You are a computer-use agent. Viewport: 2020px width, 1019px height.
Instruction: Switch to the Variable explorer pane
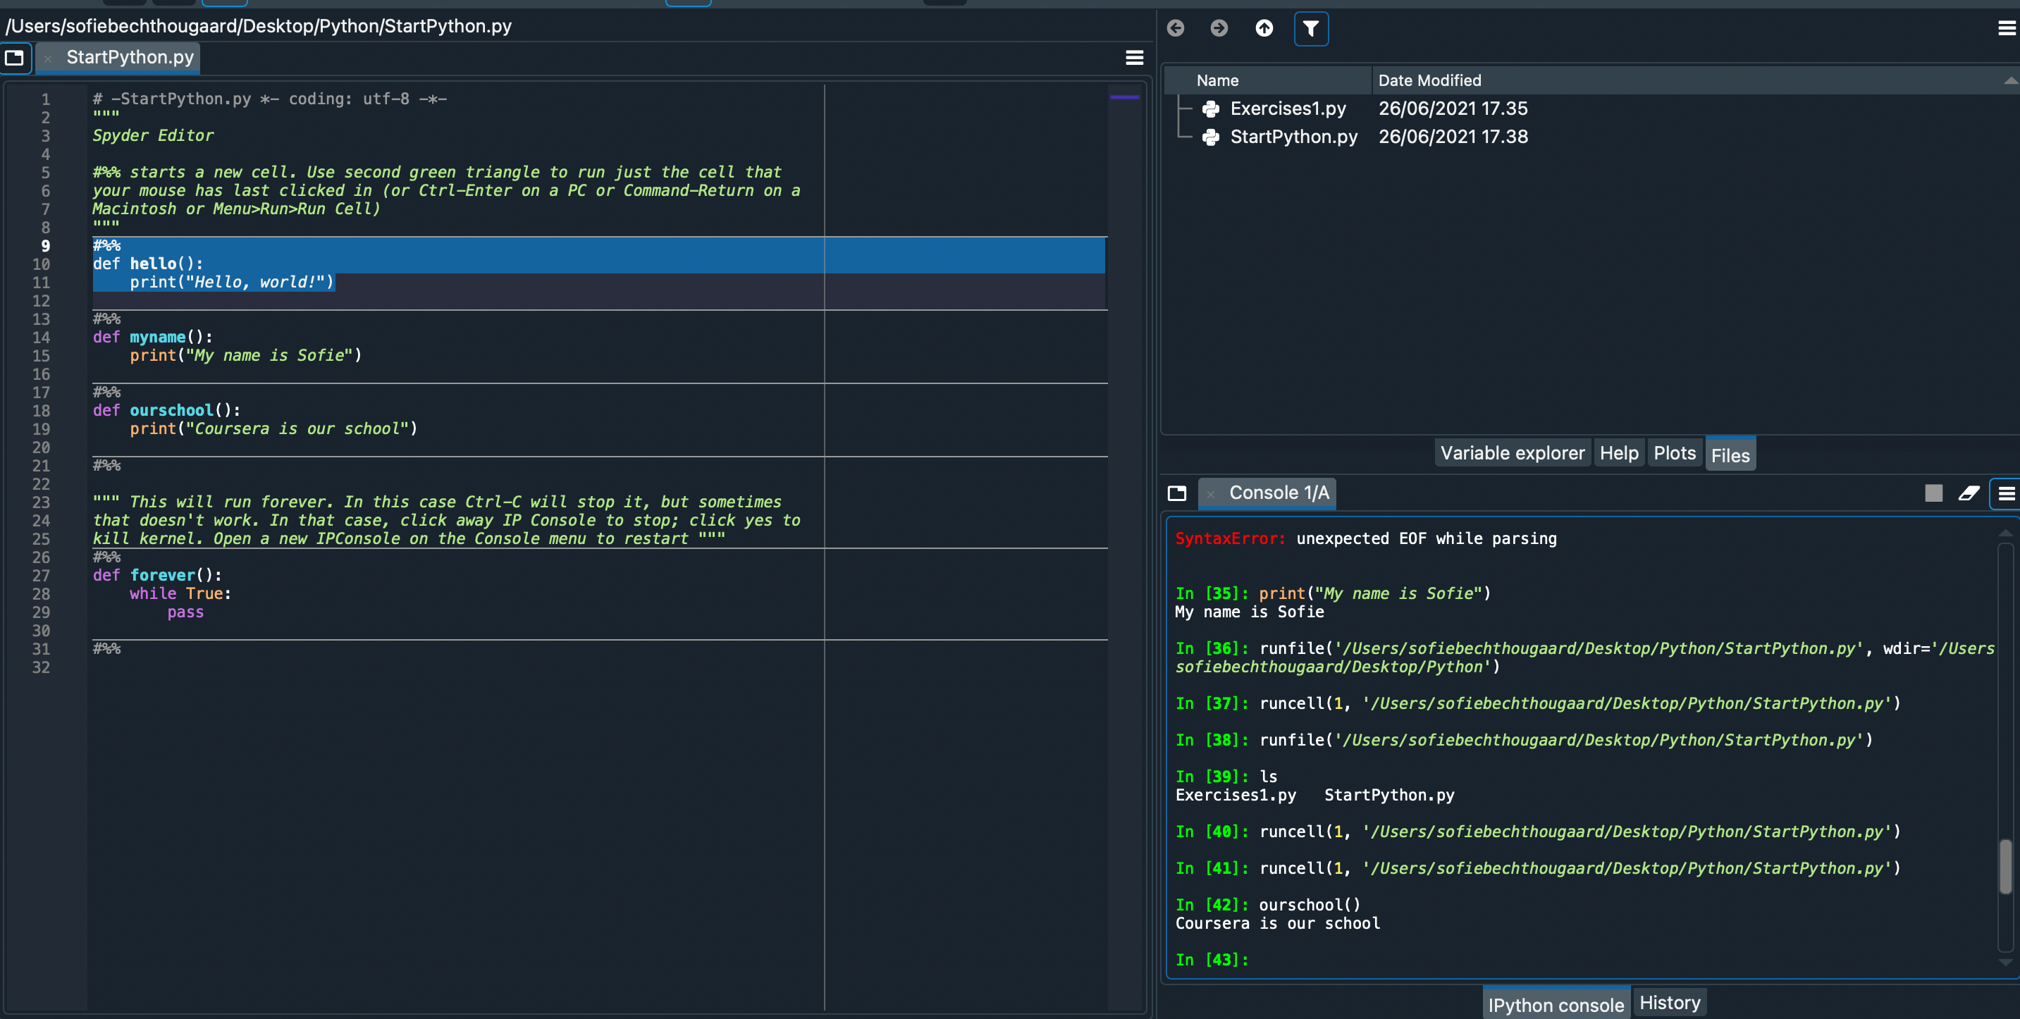pyautogui.click(x=1513, y=453)
